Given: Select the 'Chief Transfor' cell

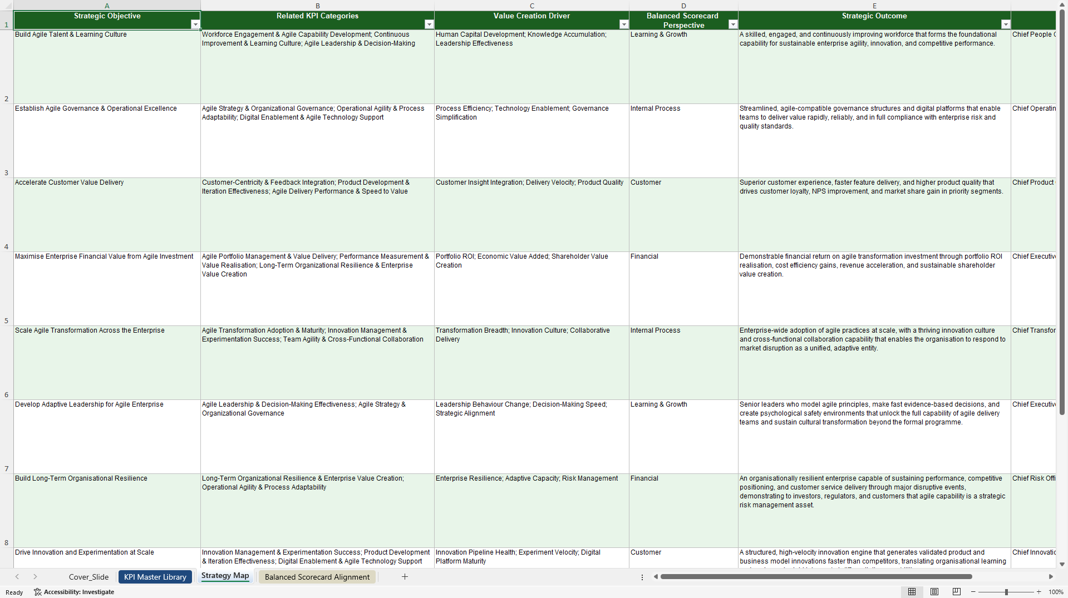Looking at the screenshot, I should (1033, 363).
